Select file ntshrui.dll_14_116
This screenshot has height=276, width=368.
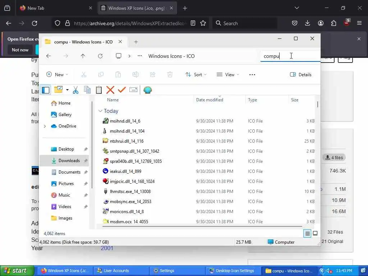pos(127,141)
